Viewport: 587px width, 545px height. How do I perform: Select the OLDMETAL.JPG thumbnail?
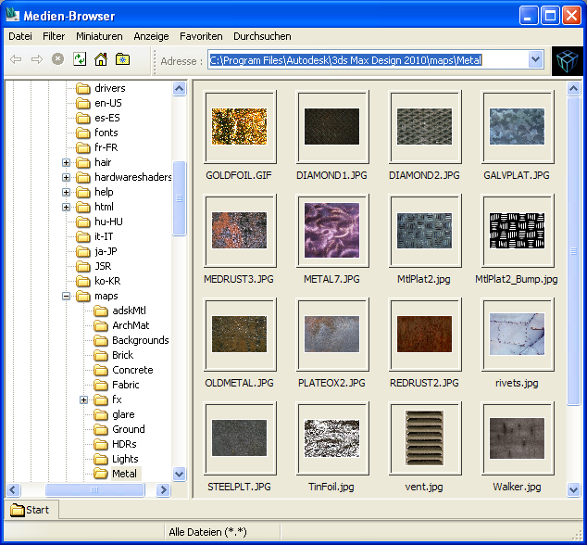click(240, 335)
